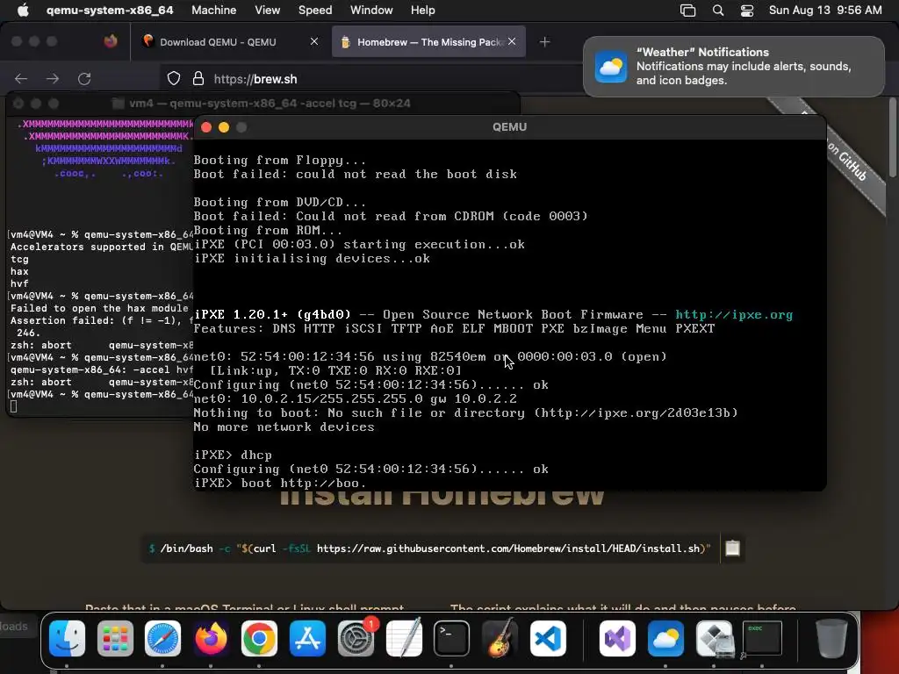This screenshot has height=674, width=899.
Task: Open the Help menu
Action: click(x=422, y=10)
